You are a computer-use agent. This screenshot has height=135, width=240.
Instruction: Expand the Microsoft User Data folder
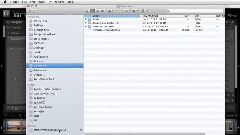[x=86, y=26]
